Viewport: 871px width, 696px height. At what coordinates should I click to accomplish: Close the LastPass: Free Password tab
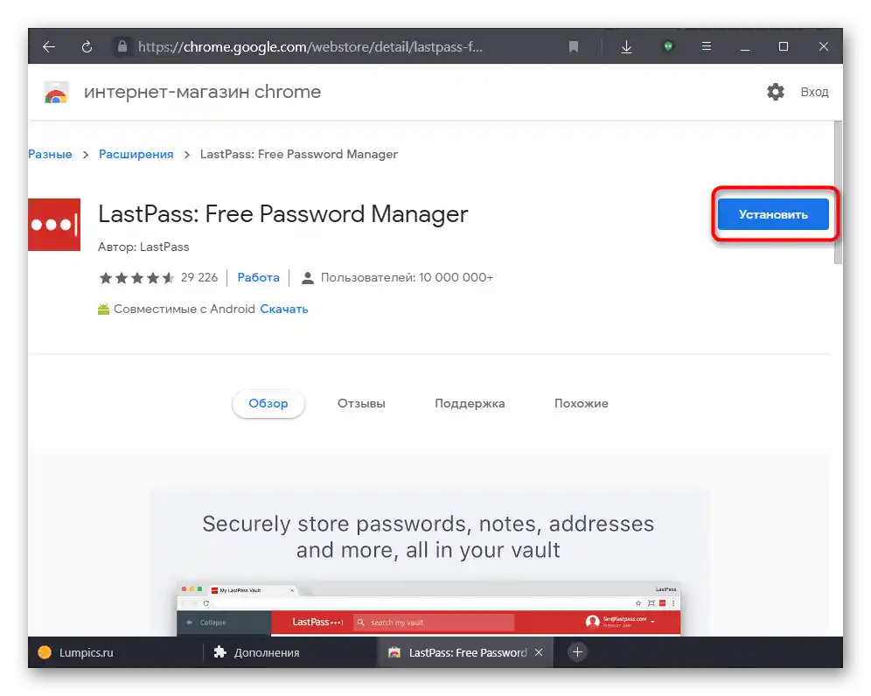(539, 652)
